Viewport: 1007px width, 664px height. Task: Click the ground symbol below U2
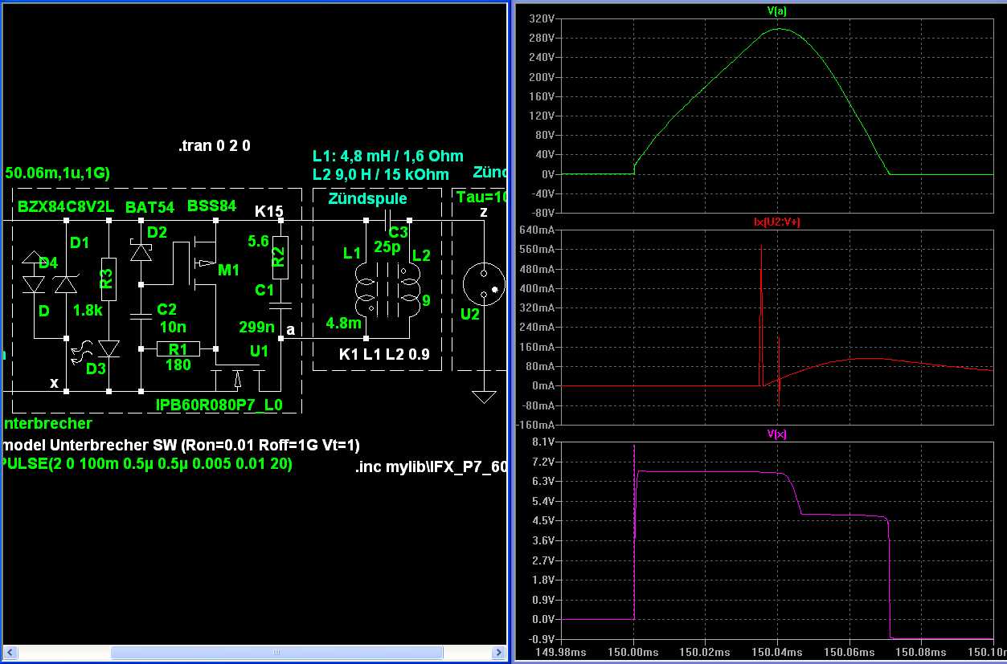(483, 396)
